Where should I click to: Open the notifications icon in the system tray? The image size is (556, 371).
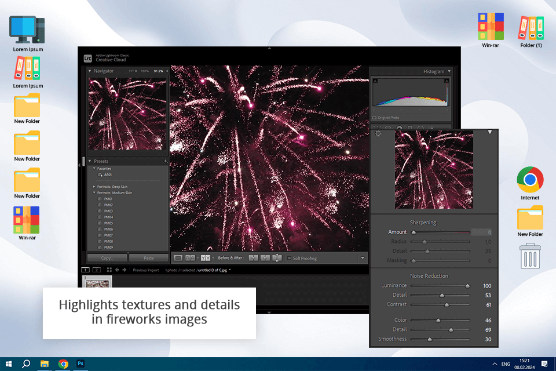coord(544,363)
